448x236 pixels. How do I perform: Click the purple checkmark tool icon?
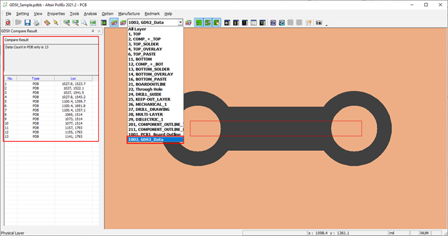[273, 23]
